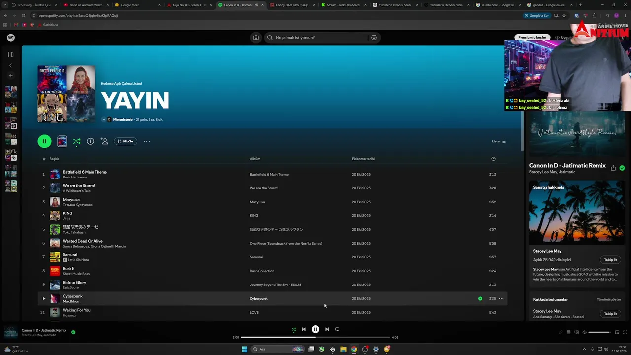Click the Mix'le button

coord(125,142)
